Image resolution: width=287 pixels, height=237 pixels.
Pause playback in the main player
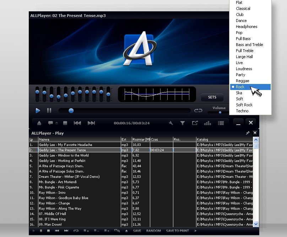click(49, 111)
